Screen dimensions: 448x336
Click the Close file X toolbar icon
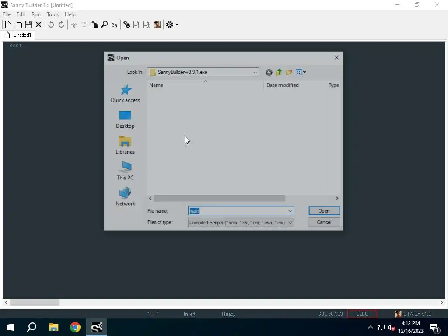tap(38, 24)
